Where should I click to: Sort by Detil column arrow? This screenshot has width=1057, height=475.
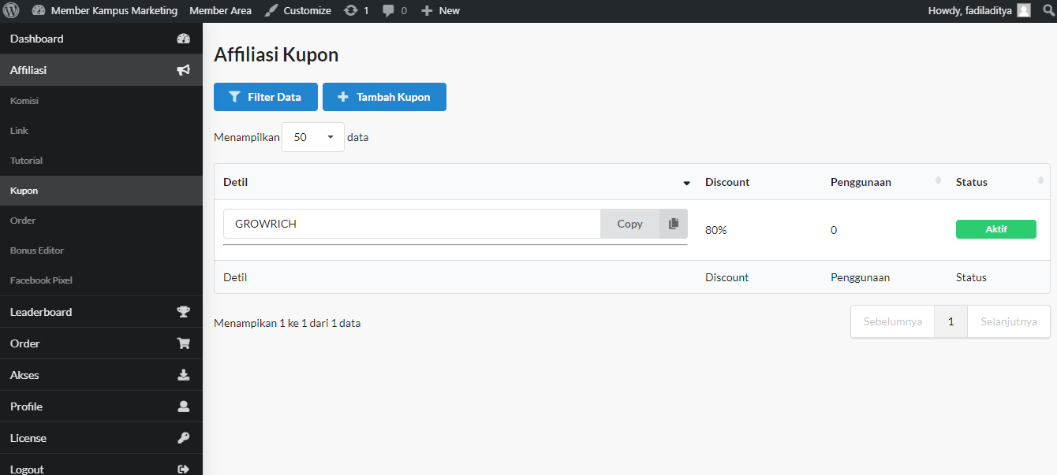tap(686, 183)
